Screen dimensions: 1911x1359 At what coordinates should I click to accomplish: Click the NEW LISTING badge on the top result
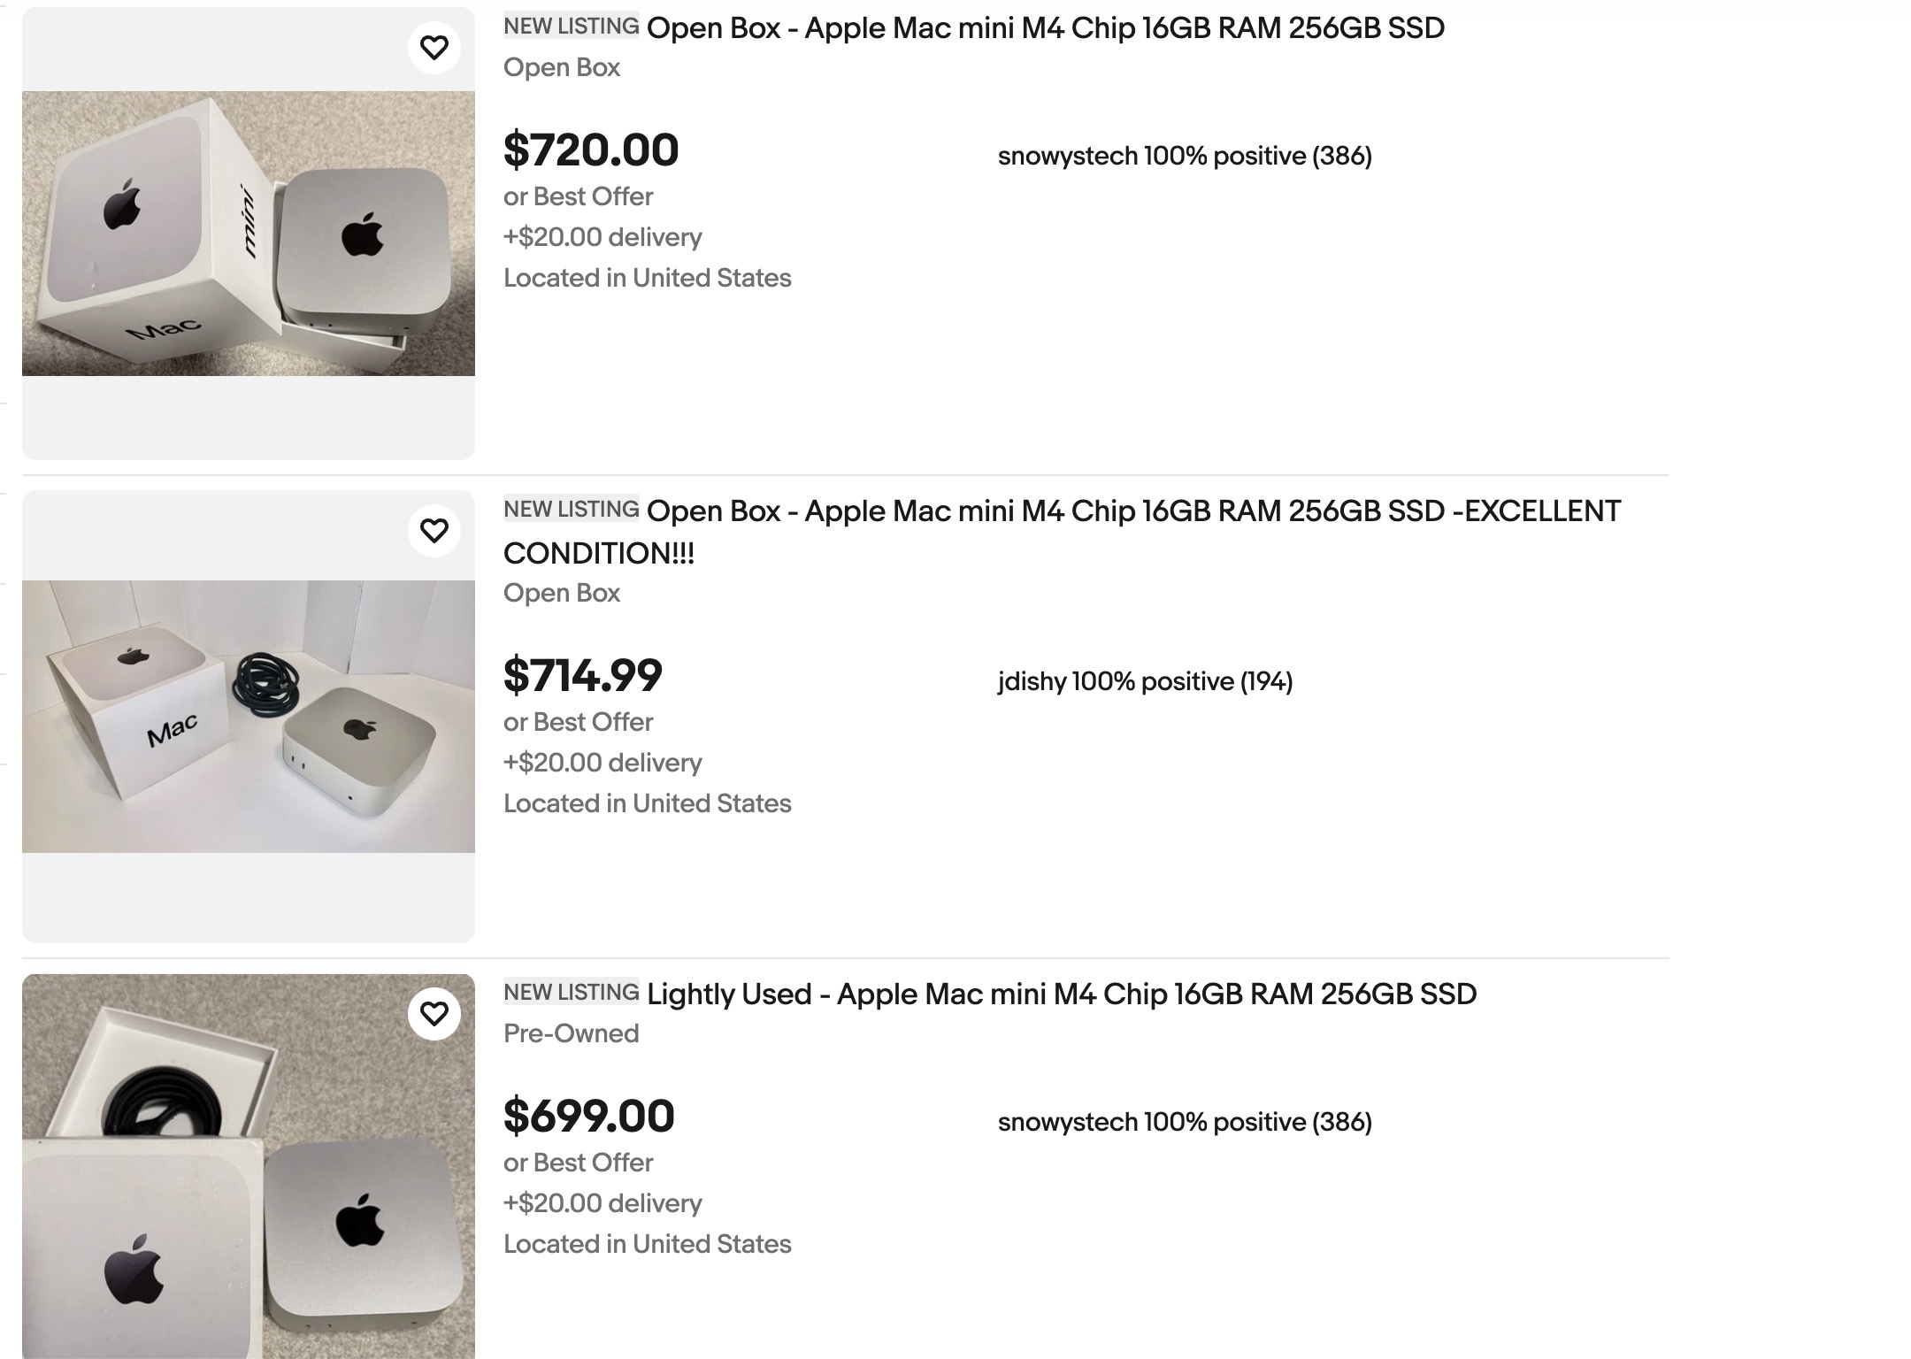click(x=571, y=26)
